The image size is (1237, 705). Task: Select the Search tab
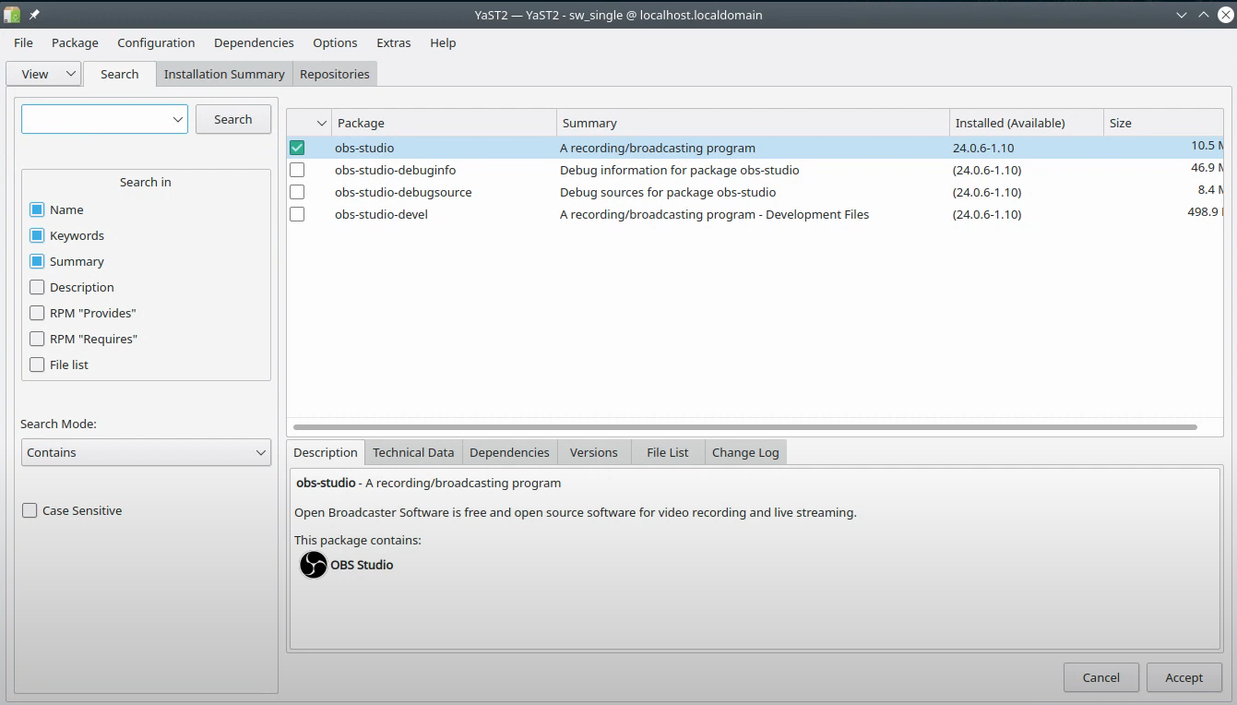120,74
